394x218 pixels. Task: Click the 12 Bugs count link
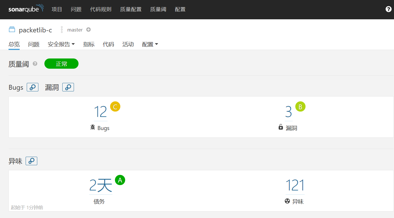[100, 112]
